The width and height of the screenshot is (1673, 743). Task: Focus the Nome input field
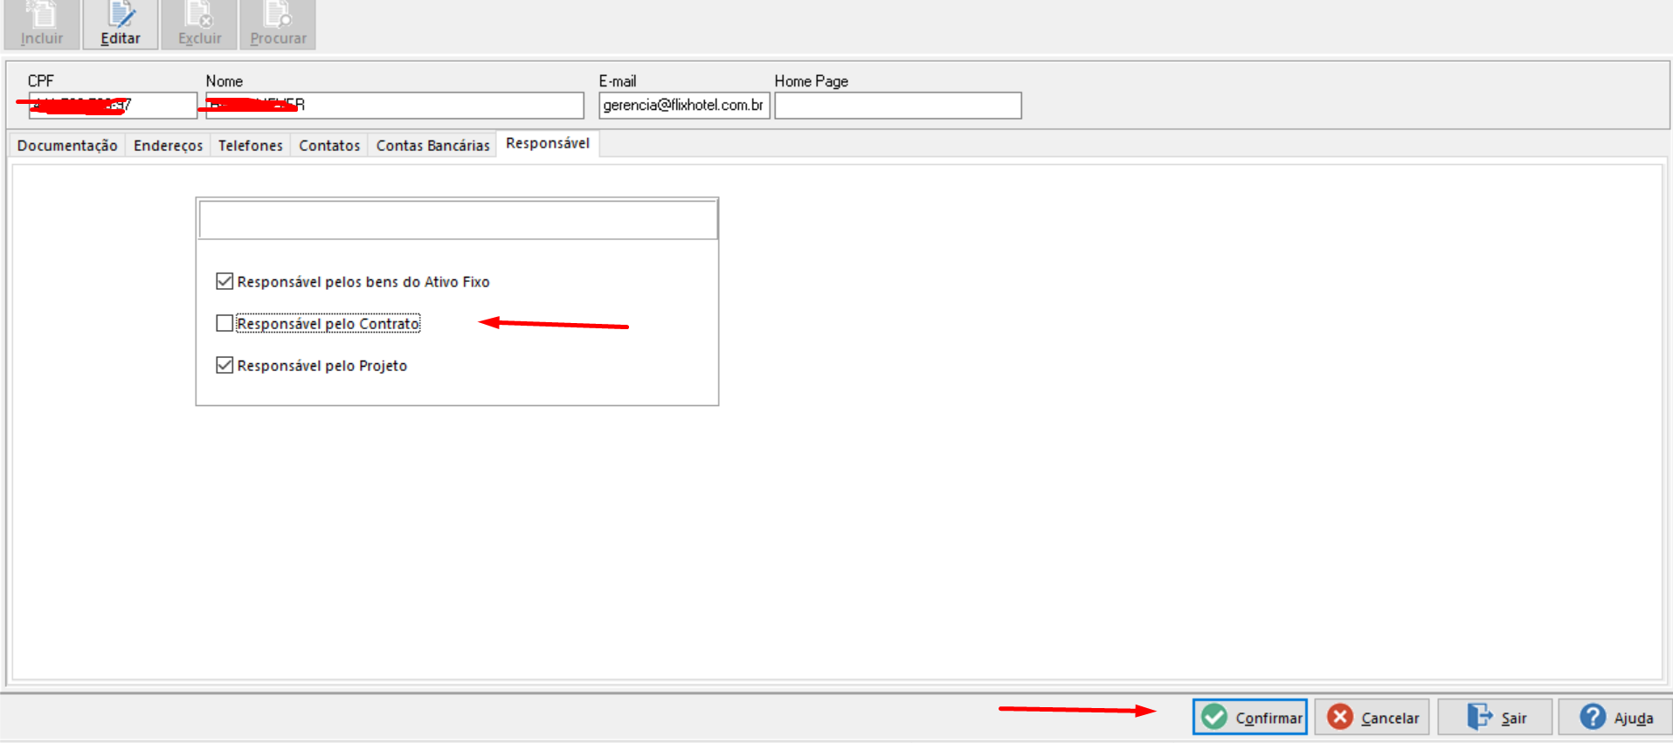[x=395, y=106]
